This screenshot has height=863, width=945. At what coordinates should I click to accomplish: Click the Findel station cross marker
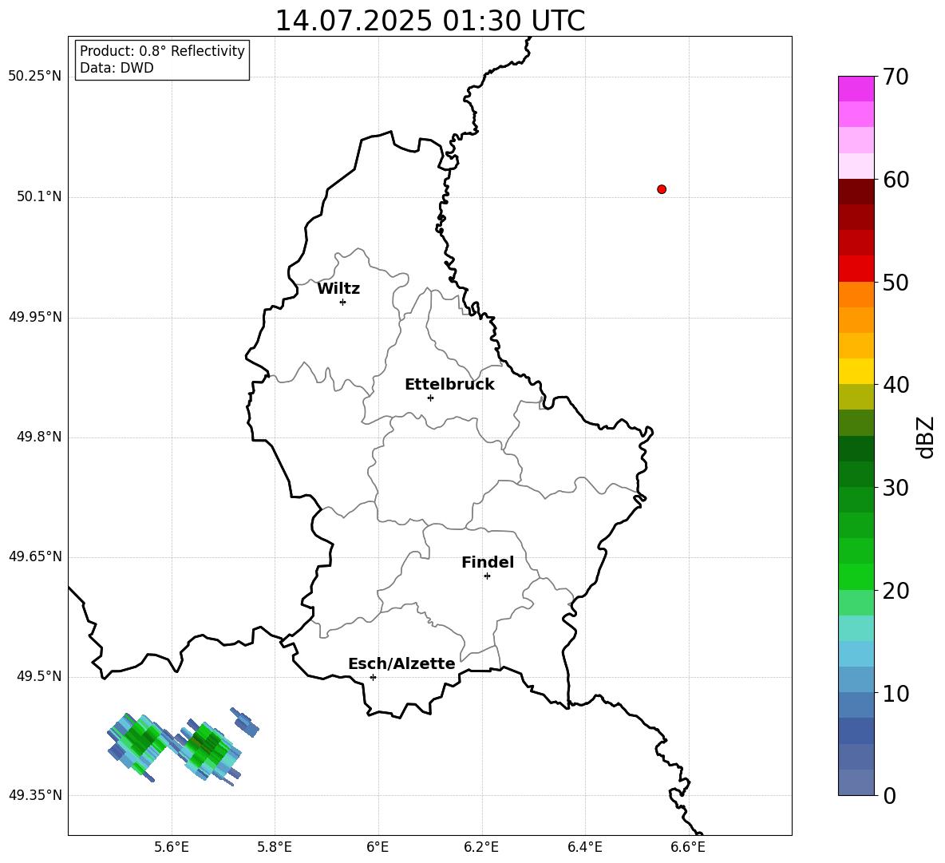click(x=487, y=576)
